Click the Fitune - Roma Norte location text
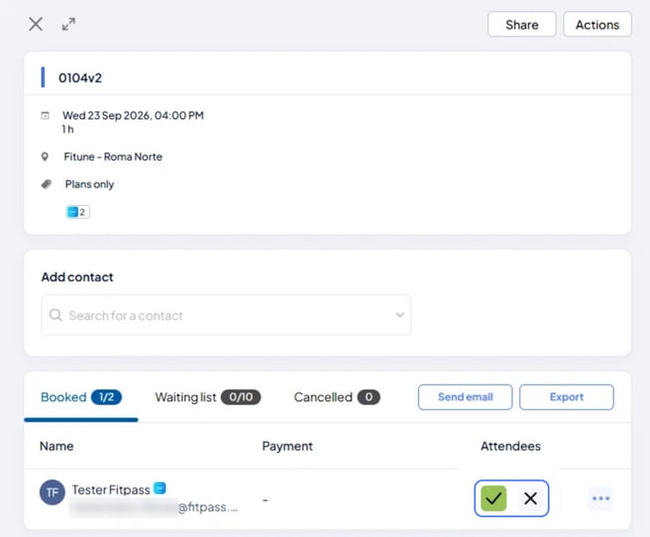This screenshot has height=537, width=650. click(113, 157)
